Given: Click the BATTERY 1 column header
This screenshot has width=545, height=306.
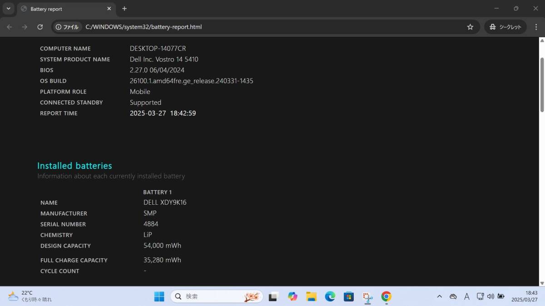Looking at the screenshot, I should (157, 192).
